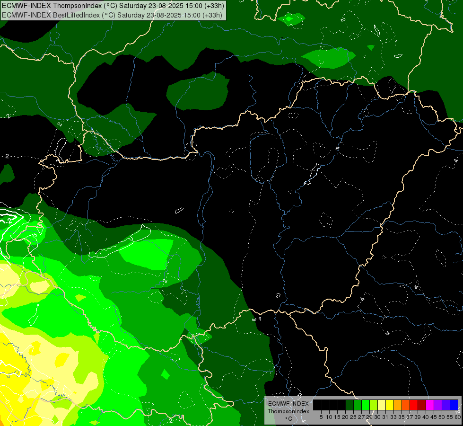The image size is (463, 426).
Task: Click the BestLiftedIndex title line at top
Action: click(x=112, y=15)
